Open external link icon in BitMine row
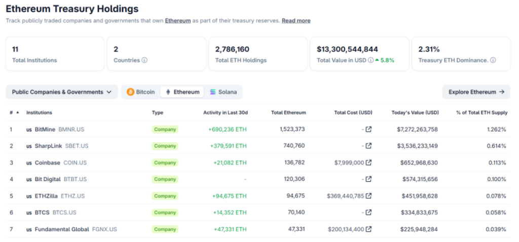The height and width of the screenshot is (242, 519). (368, 129)
